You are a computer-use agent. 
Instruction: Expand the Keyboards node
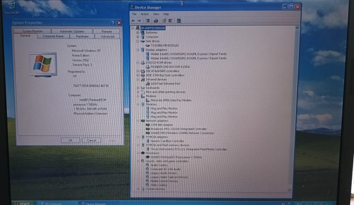138,88
